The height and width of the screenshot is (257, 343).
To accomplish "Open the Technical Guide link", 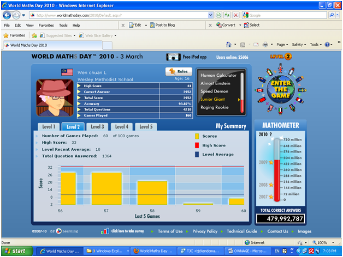I will coord(242,231).
